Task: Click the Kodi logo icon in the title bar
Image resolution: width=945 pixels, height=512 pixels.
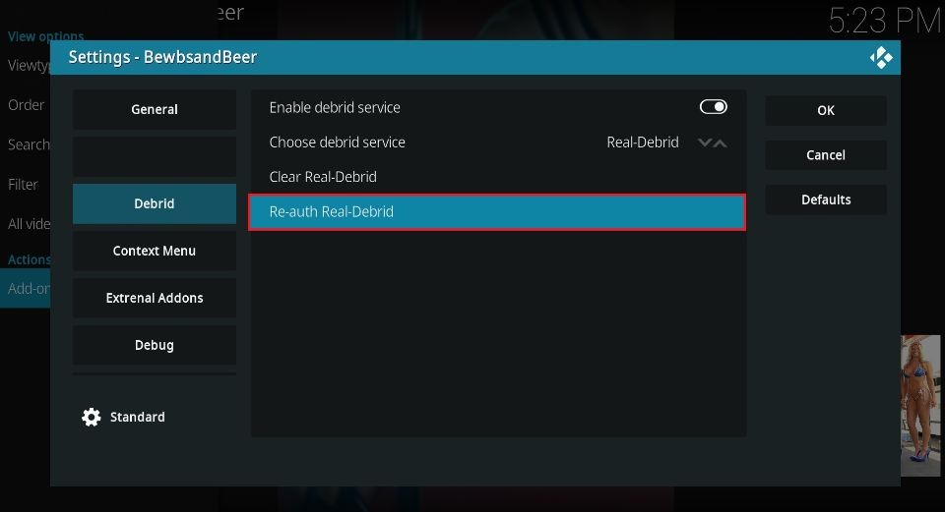Action: [x=880, y=58]
